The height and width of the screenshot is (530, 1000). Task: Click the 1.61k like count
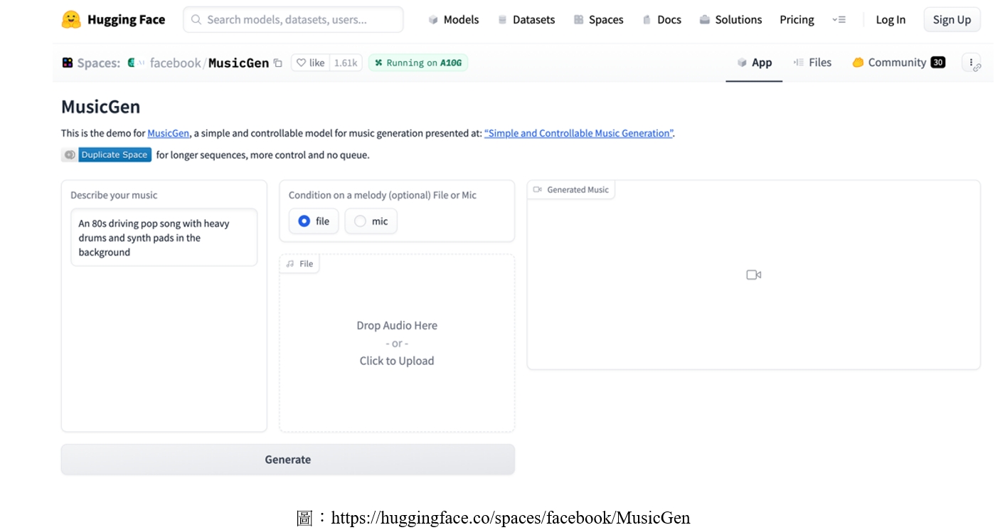coord(346,63)
